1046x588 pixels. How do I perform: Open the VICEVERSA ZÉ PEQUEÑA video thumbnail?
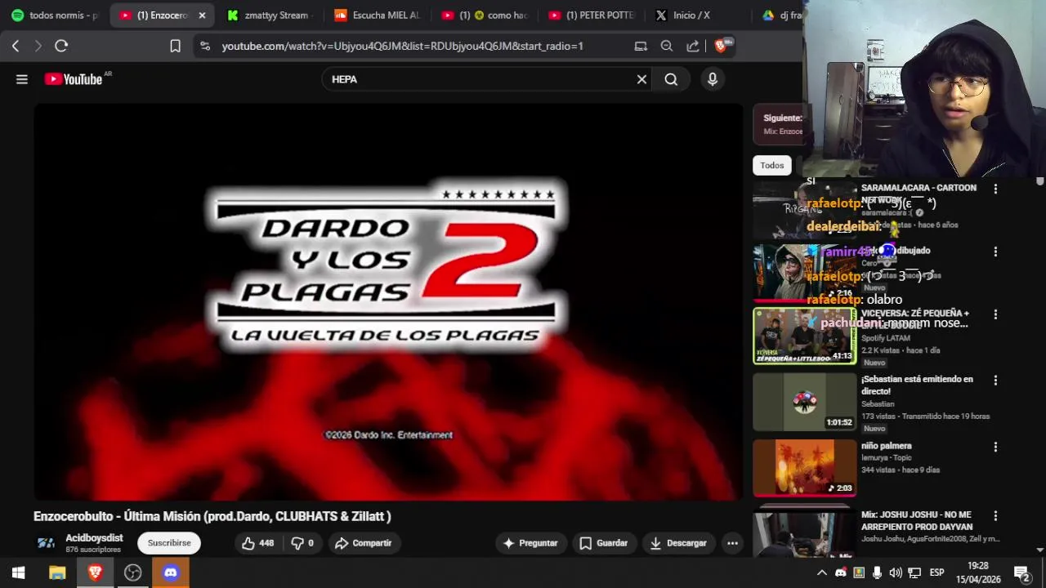pyautogui.click(x=805, y=336)
